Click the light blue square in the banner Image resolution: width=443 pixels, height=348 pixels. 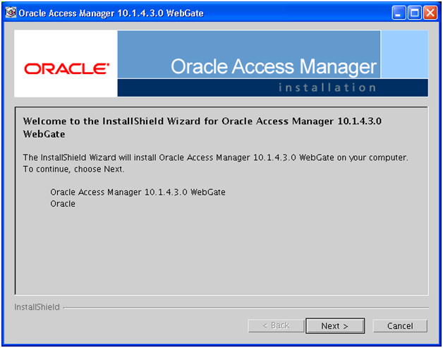pos(405,54)
